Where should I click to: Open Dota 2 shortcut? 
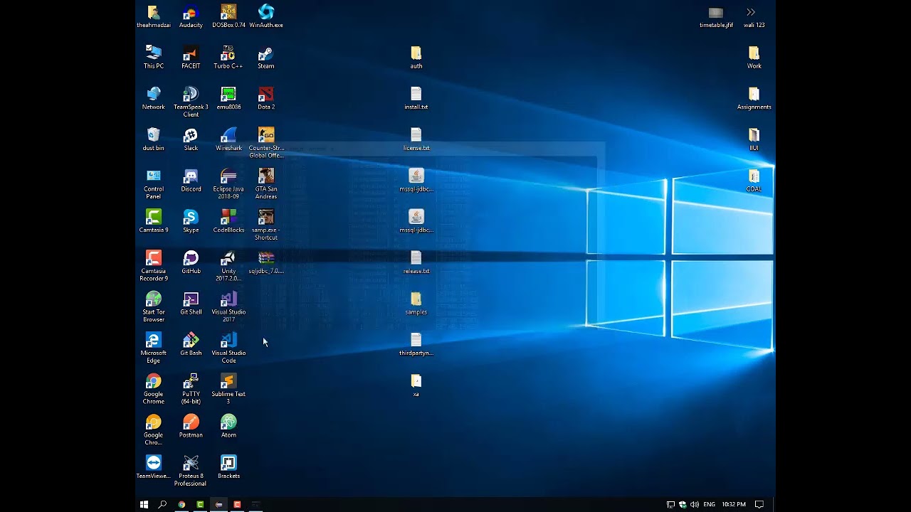pyautogui.click(x=266, y=99)
